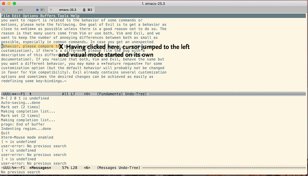308x176 pixels.
Task: Click the bell icon on the emacs-25.3 tab
Action: [x=84, y=10]
